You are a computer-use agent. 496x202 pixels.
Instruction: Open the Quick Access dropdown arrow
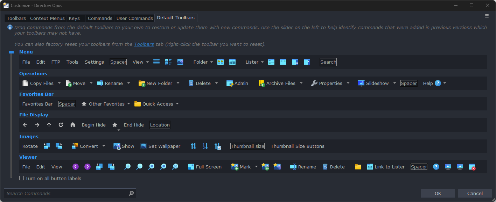(177, 104)
